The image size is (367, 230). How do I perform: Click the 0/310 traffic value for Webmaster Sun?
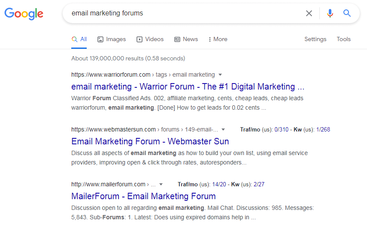click(x=281, y=130)
